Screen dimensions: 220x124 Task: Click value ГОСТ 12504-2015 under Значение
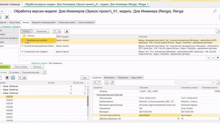pos(147,98)
